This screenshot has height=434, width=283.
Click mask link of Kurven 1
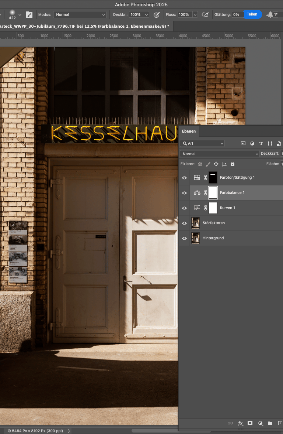coord(205,208)
